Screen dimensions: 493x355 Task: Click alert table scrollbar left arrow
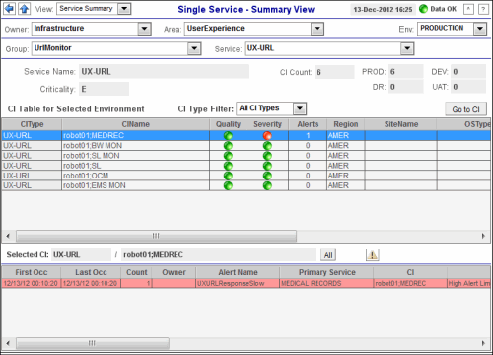coord(8,343)
